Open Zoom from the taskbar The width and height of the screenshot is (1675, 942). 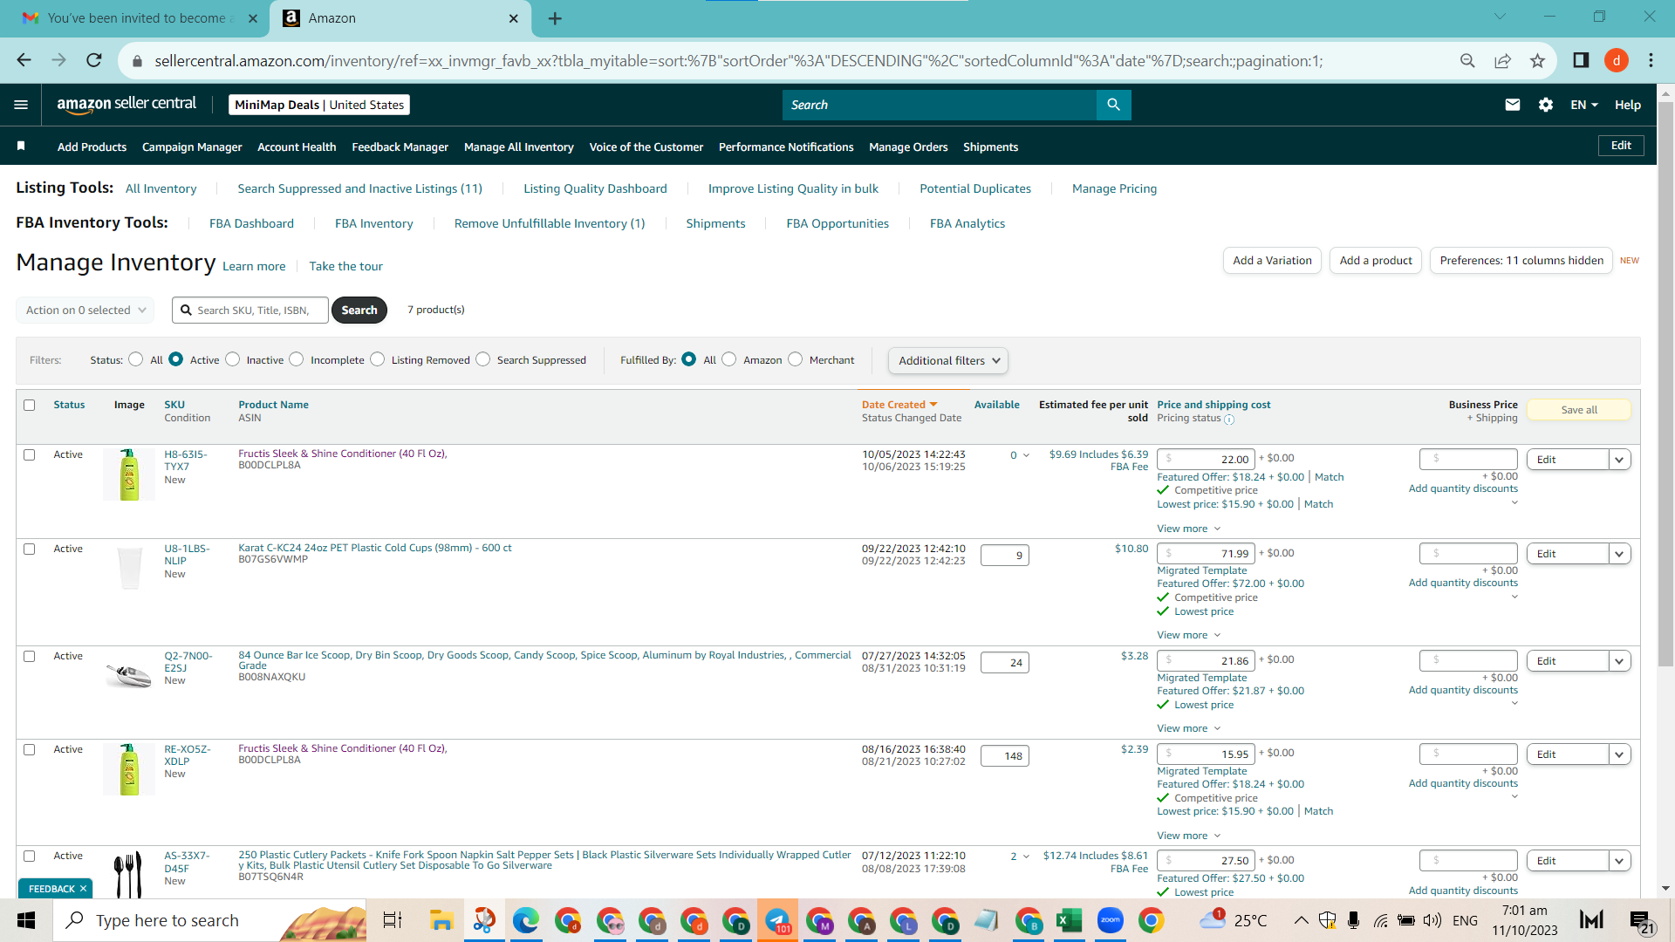[x=1111, y=920]
